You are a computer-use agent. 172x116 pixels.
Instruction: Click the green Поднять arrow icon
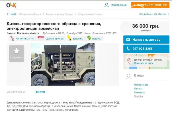(x=89, y=38)
